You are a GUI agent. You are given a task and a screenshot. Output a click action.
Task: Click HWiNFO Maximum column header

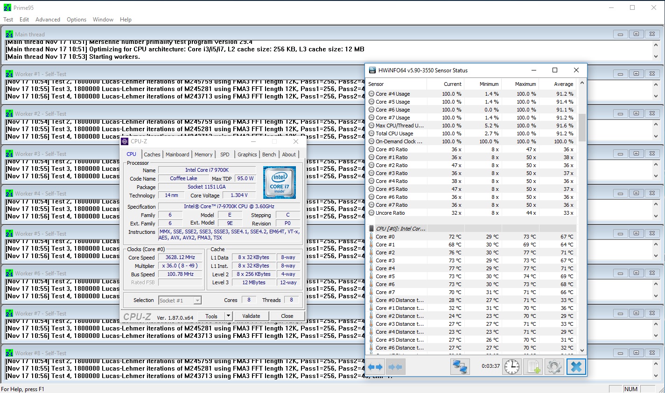click(520, 84)
